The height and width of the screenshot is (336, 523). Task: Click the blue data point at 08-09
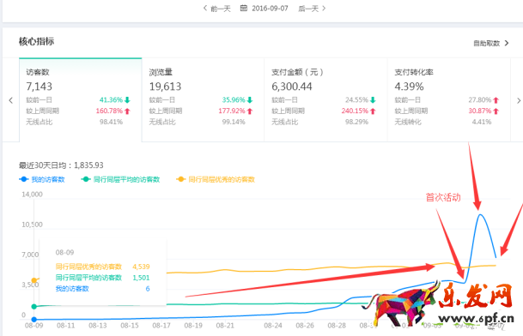click(34, 320)
